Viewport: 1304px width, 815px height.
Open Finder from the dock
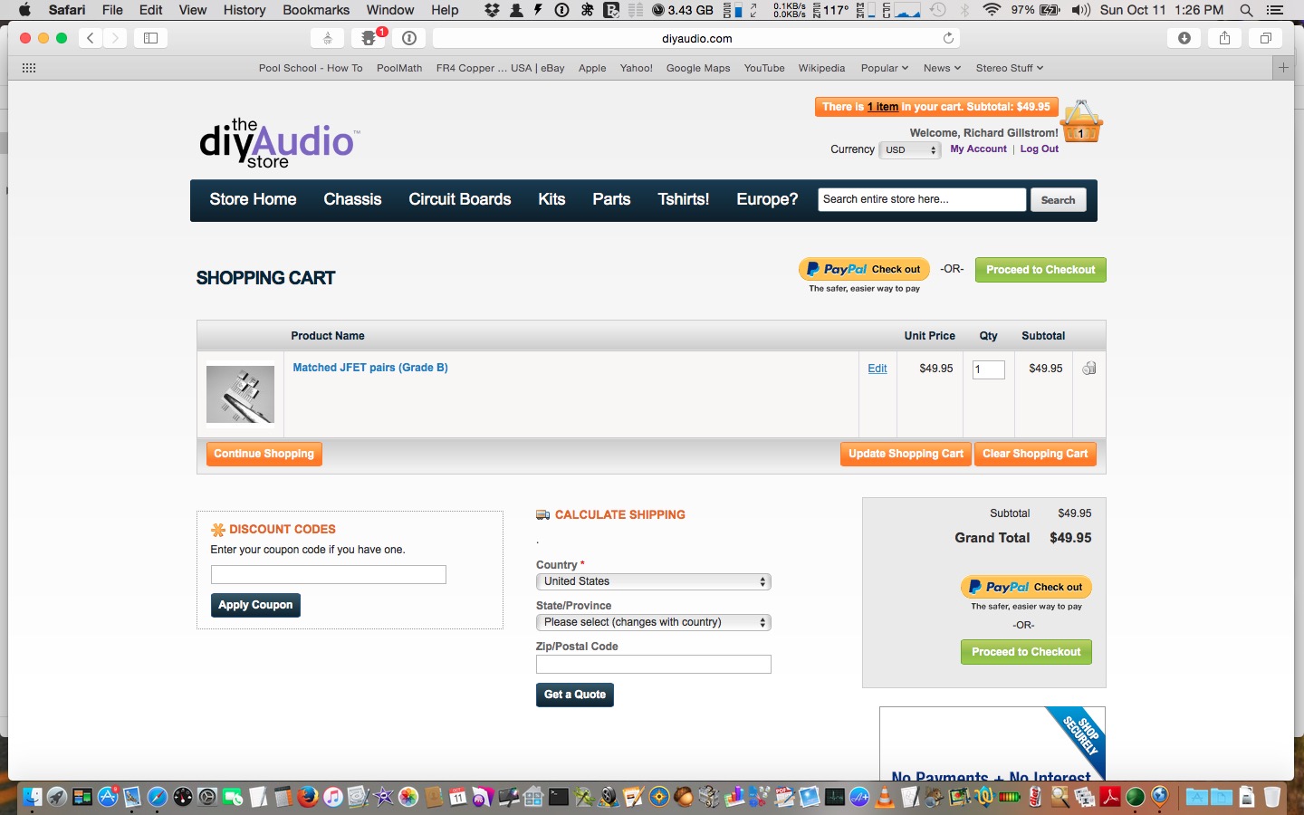pos(33,797)
